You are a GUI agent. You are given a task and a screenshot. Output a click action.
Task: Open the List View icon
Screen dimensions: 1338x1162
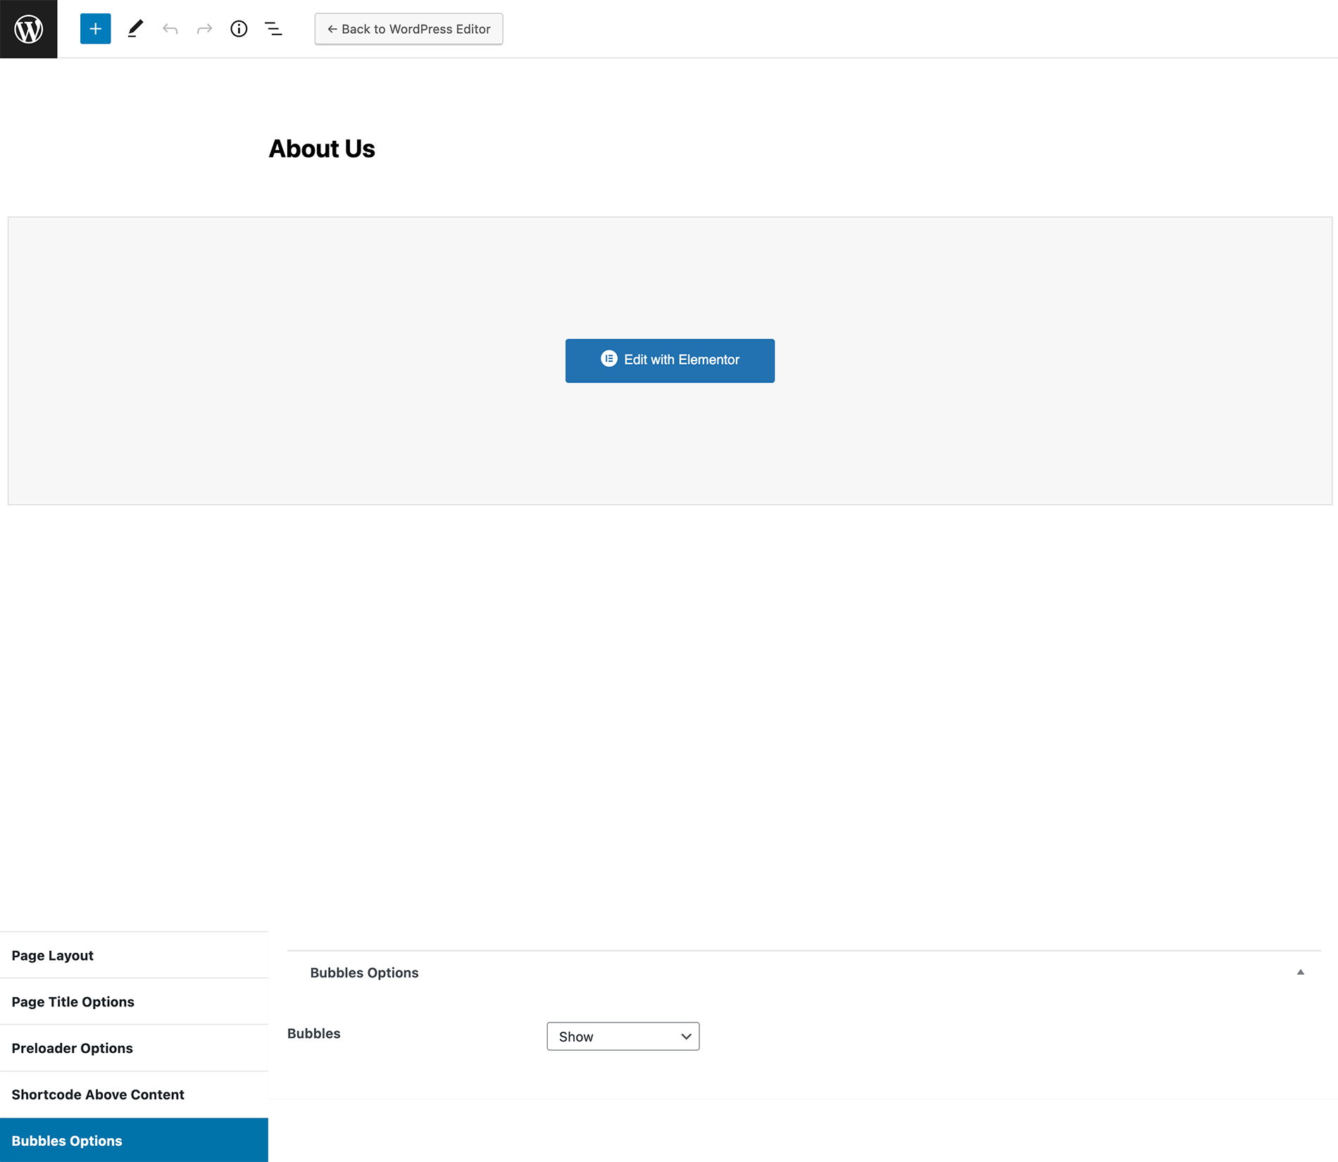click(x=273, y=29)
